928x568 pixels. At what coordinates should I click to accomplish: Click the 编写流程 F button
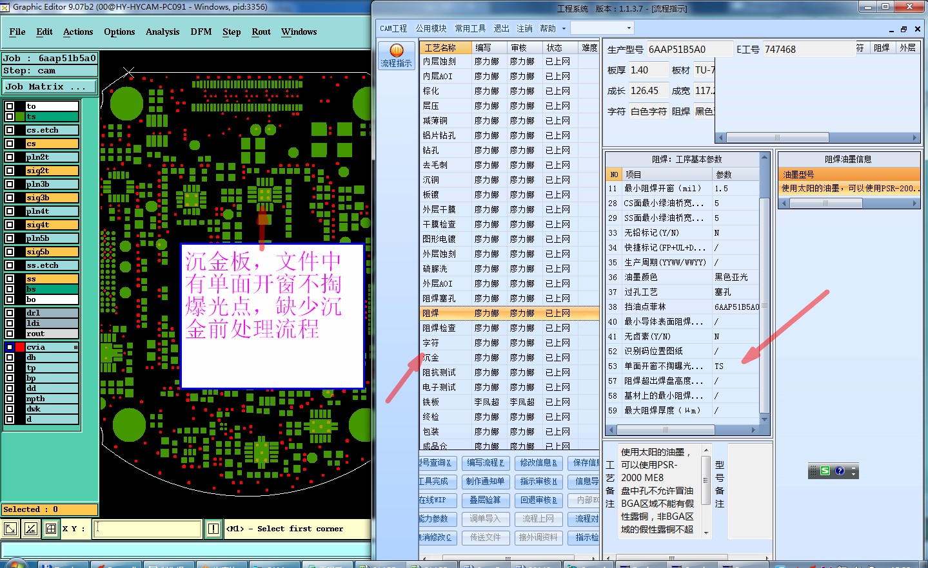(486, 463)
